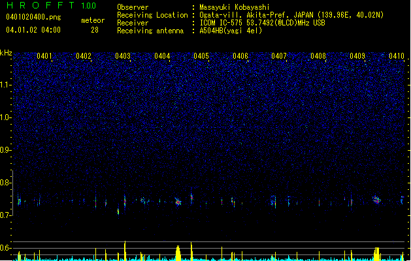Click the meteor count value 28

(x=95, y=30)
